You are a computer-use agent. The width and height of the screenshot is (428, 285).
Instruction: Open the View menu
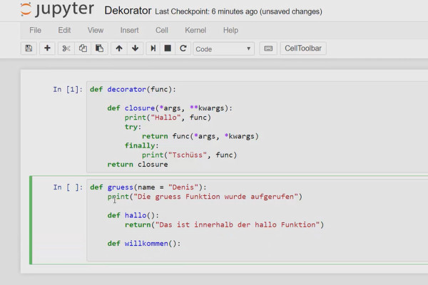pyautogui.click(x=96, y=30)
